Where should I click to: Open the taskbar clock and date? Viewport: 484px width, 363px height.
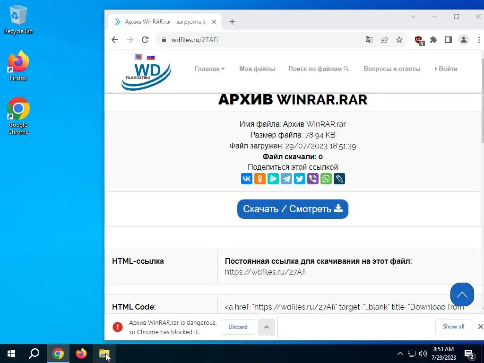pyautogui.click(x=443, y=354)
